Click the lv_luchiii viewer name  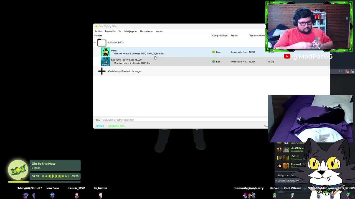(x=100, y=188)
